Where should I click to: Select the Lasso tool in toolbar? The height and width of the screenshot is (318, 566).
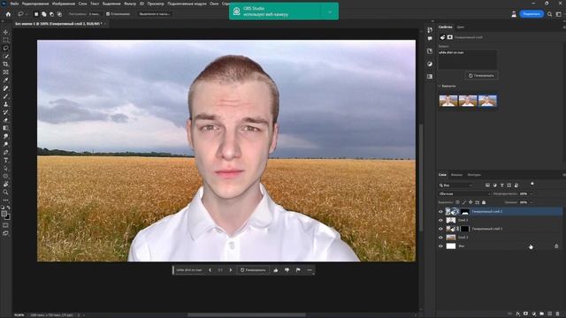[x=6, y=48]
